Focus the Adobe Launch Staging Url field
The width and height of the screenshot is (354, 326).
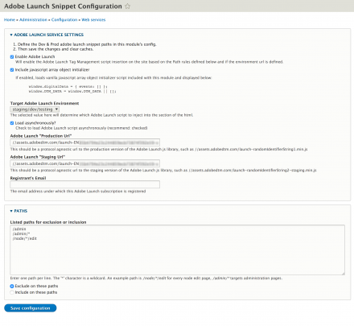pyautogui.click(x=85, y=163)
